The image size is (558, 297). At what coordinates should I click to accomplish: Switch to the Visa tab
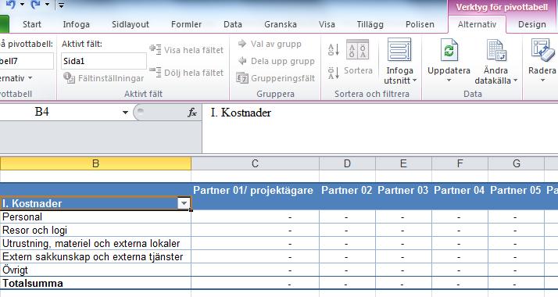[x=327, y=24]
